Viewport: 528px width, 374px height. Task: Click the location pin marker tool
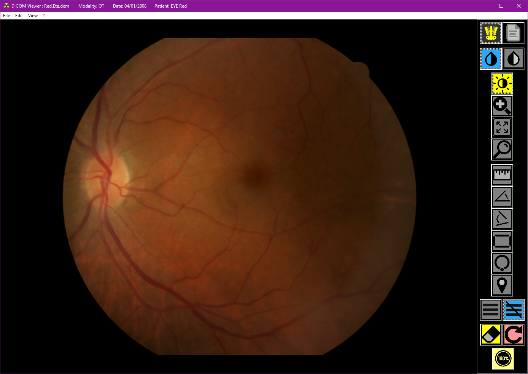pos(502,285)
